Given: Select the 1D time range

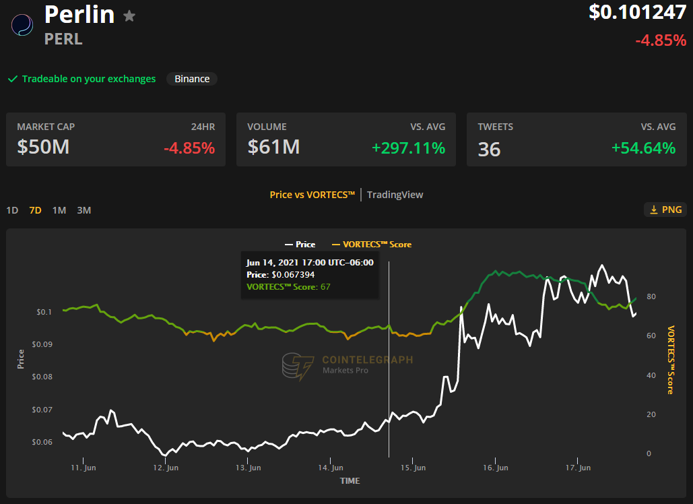Looking at the screenshot, I should coord(12,210).
